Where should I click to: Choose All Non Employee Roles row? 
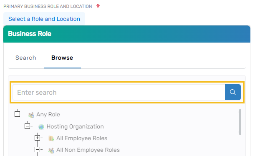(x=88, y=150)
